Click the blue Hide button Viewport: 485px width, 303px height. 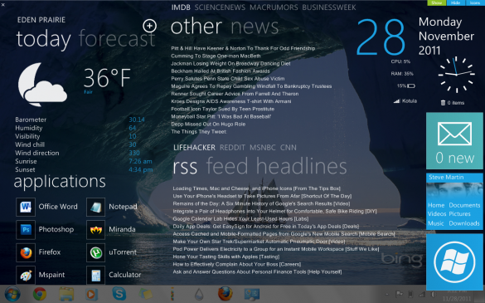pyautogui.click(x=455, y=2)
